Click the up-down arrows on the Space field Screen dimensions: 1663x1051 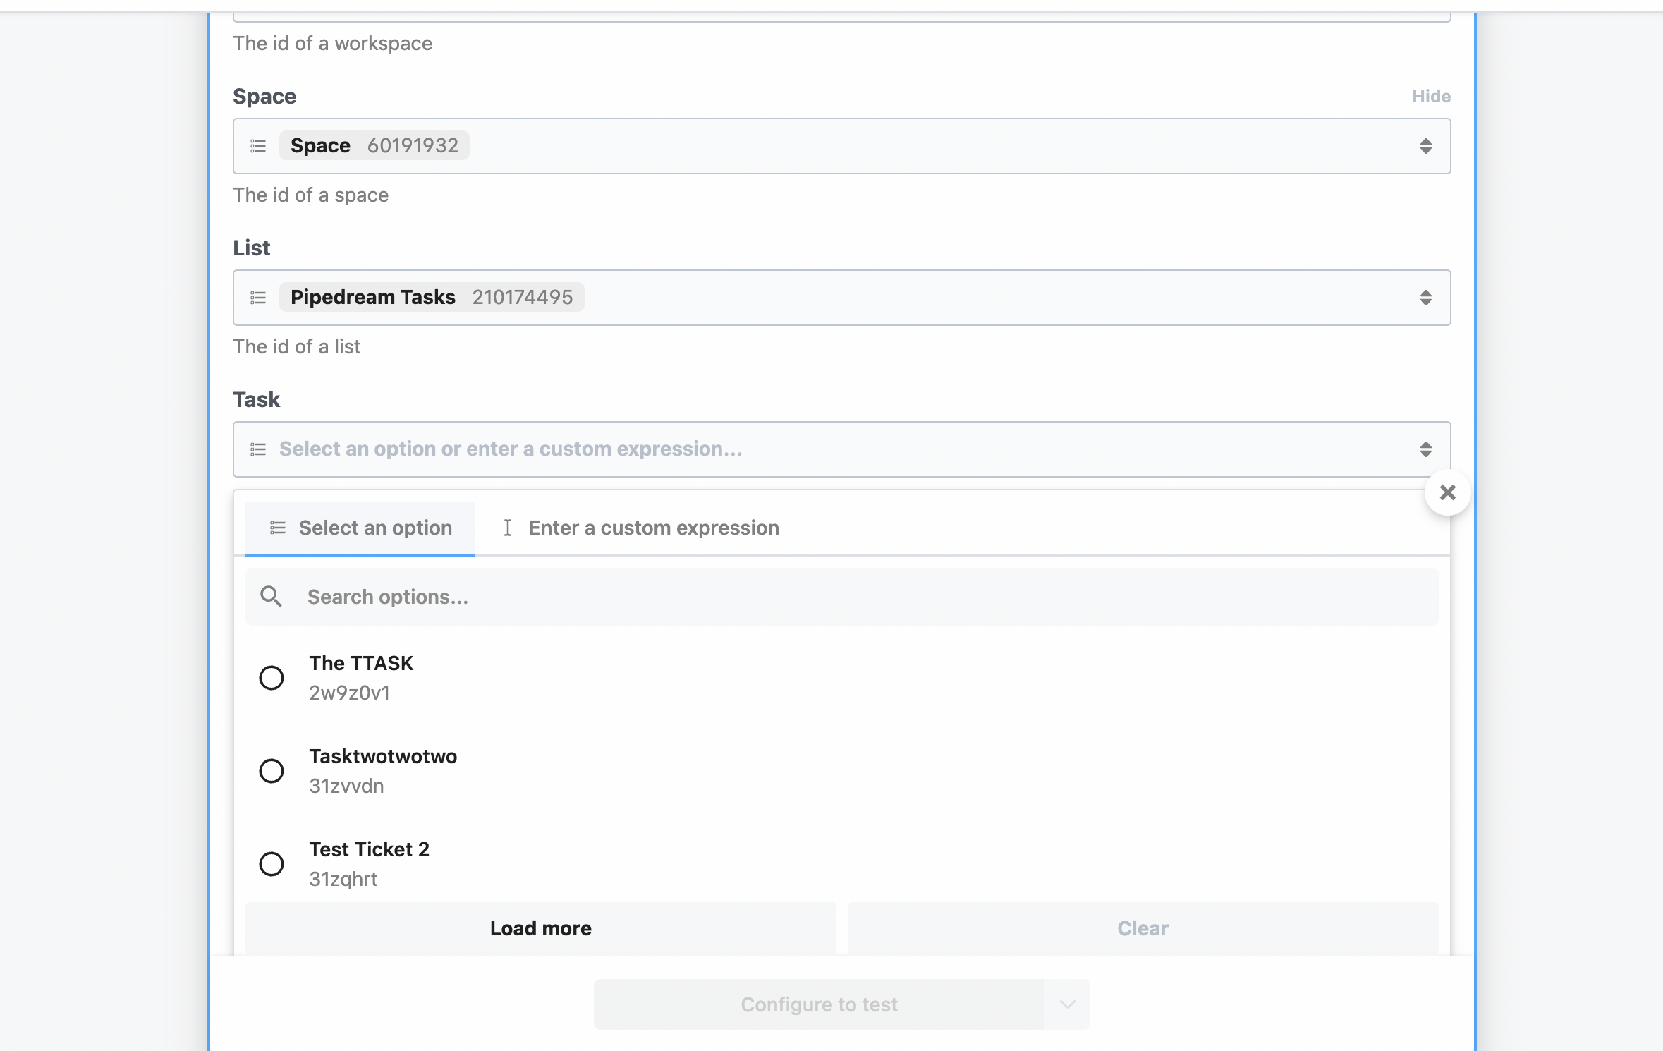coord(1426,145)
